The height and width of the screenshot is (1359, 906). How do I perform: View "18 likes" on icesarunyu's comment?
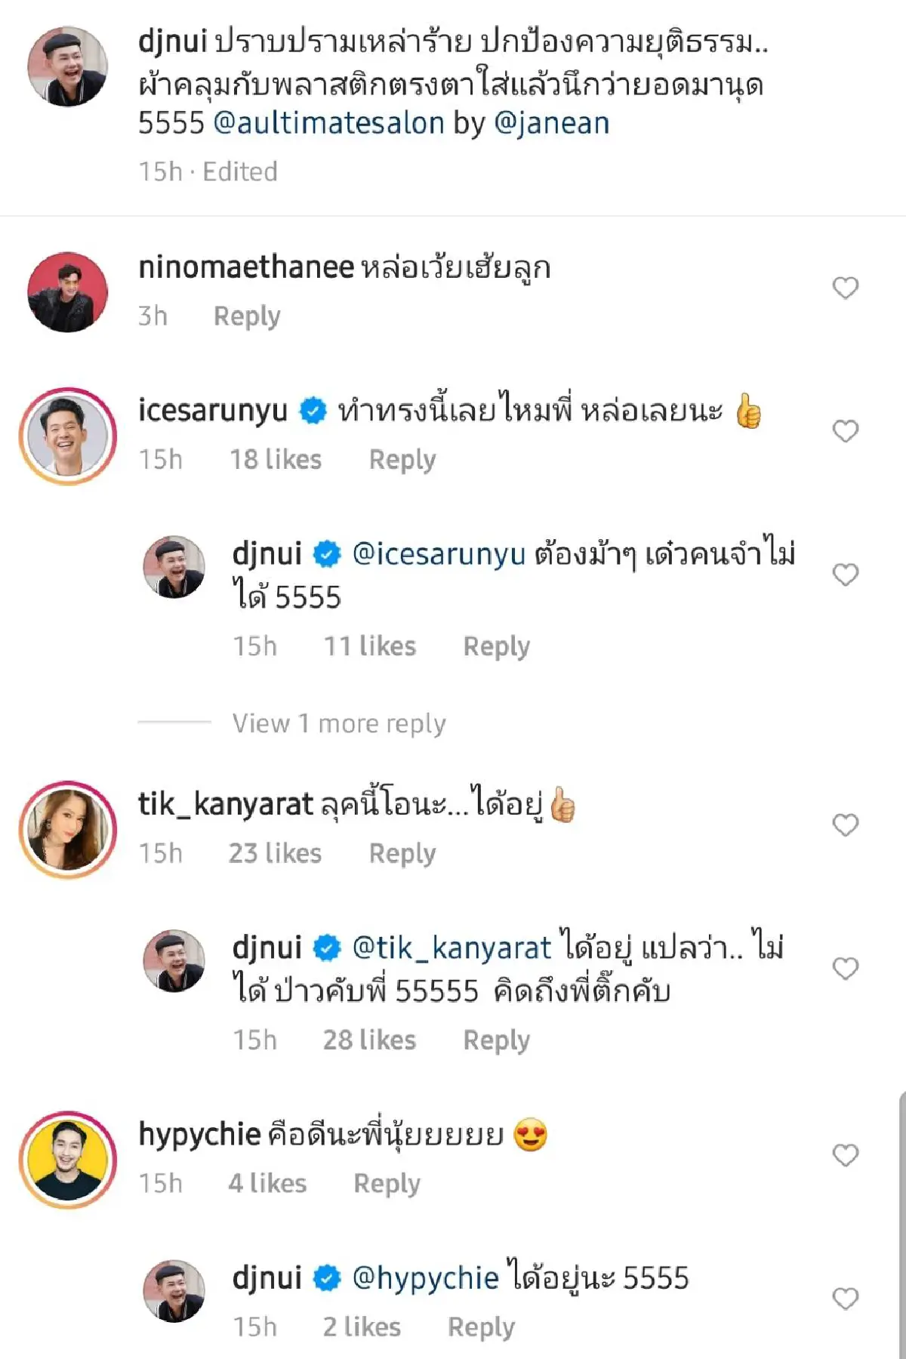point(274,458)
